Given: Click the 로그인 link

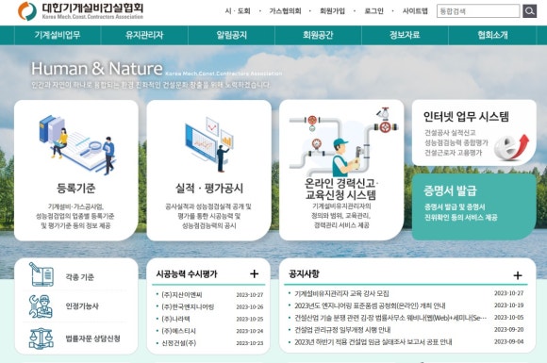Looking at the screenshot, I should tap(374, 11).
